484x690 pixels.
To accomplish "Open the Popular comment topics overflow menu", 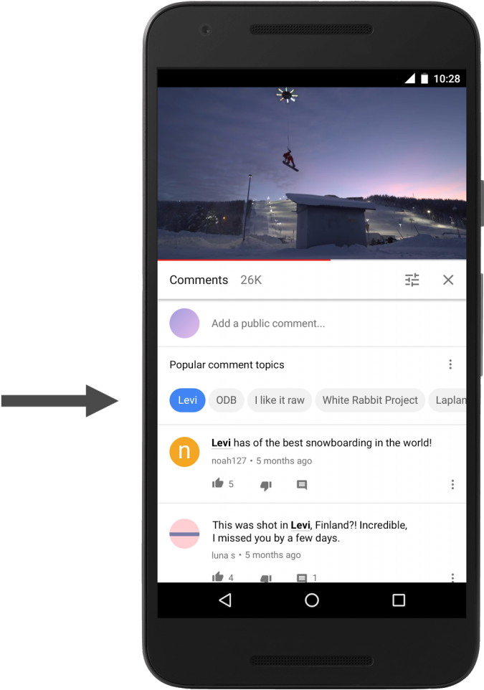I will pyautogui.click(x=450, y=364).
